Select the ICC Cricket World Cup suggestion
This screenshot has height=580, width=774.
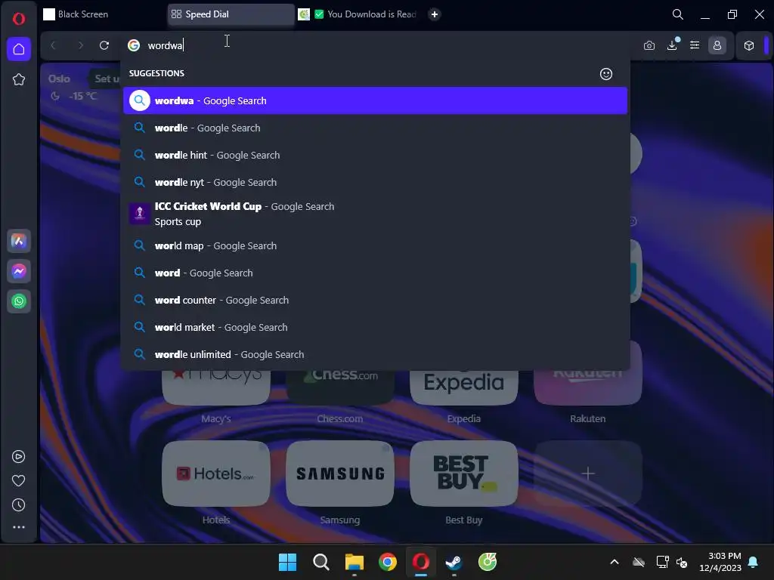[375, 214]
